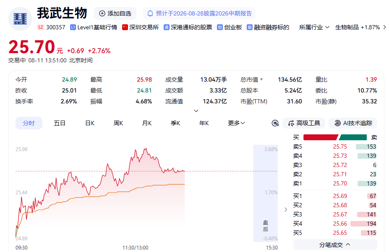Click the 成交量 value 13.04万手
This screenshot has height=252, width=389.
coord(214,80)
